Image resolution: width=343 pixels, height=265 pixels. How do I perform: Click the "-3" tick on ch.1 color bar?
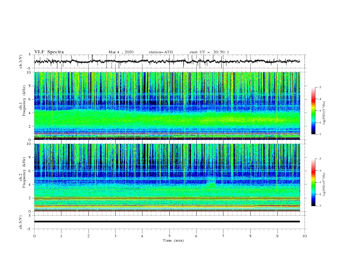click(320, 87)
